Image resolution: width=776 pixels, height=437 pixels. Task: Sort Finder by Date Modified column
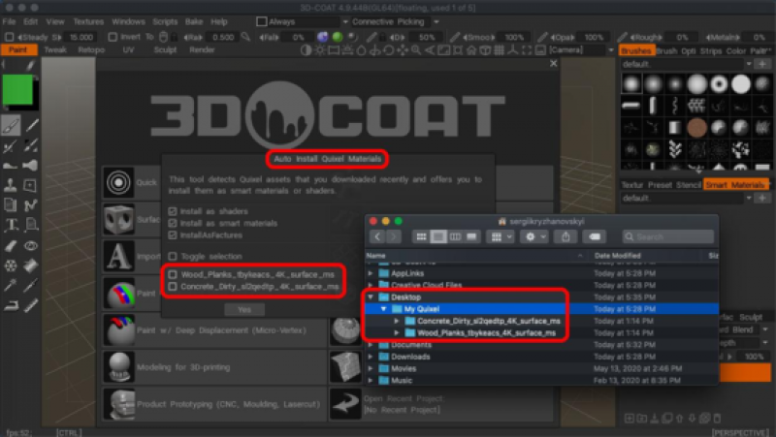(618, 256)
